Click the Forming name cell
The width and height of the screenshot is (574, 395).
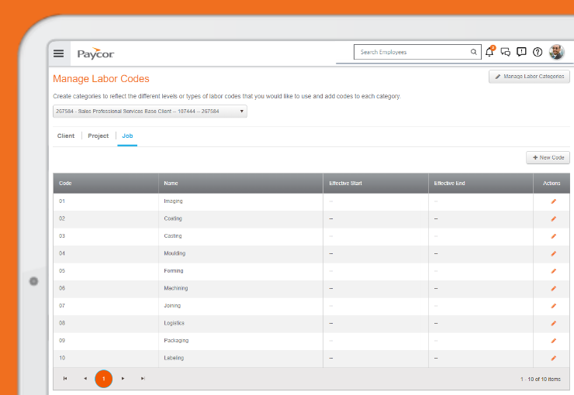tap(241, 271)
